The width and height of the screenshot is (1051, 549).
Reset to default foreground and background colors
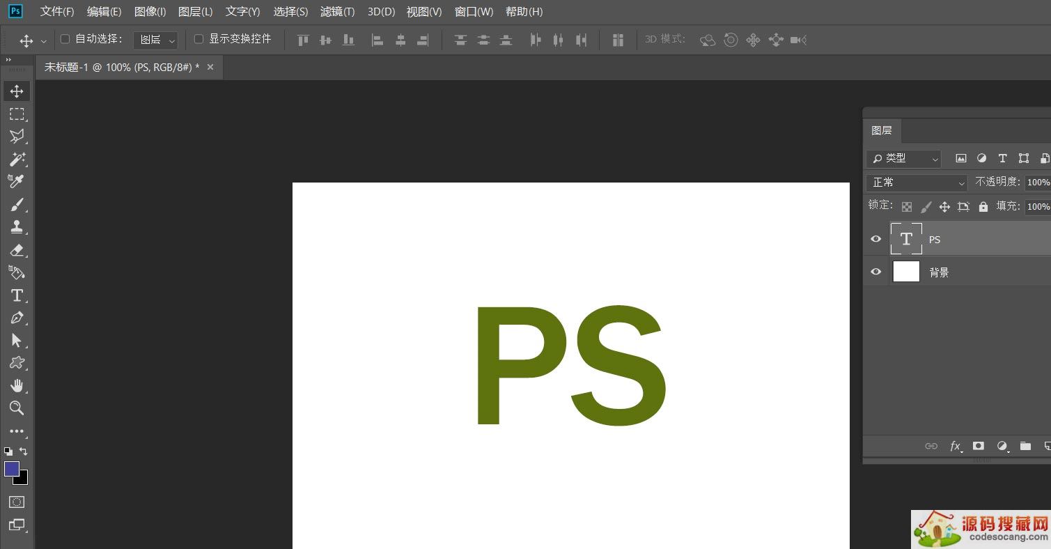[x=8, y=451]
